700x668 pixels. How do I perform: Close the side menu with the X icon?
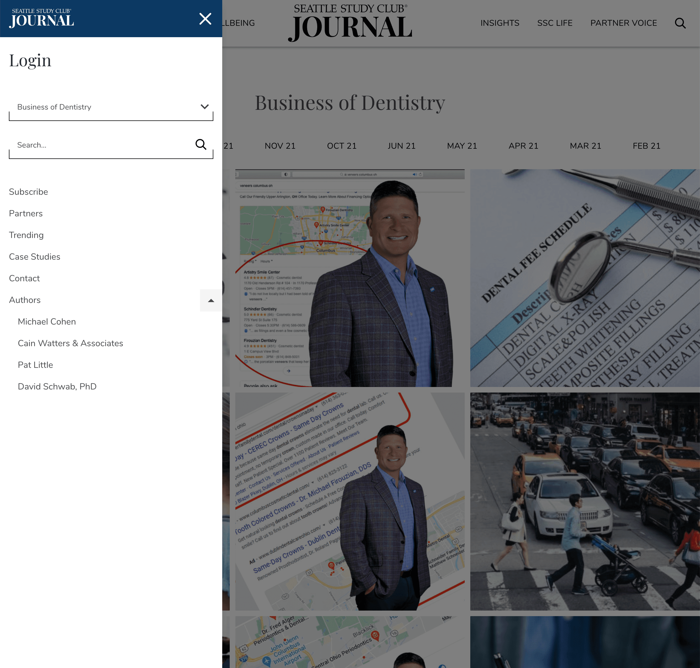click(x=205, y=19)
